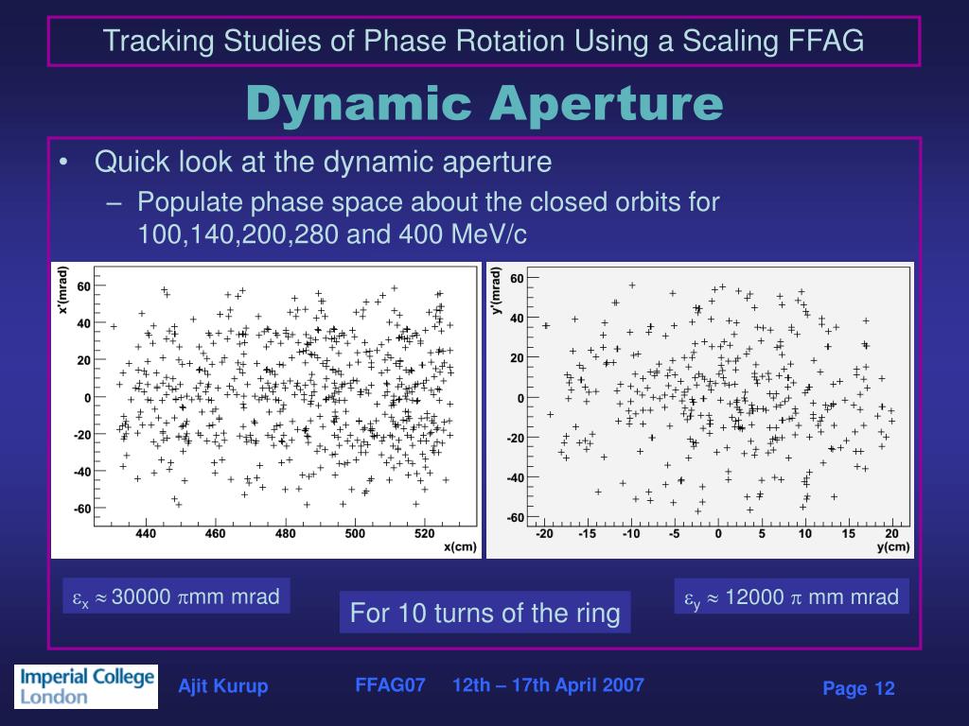This screenshot has width=969, height=726.
Task: Click the date '12th – 17th April 2007'
Action: pyautogui.click(x=548, y=684)
